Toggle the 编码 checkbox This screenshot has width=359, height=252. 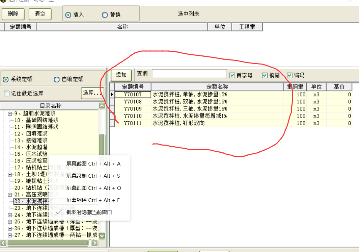(x=289, y=75)
